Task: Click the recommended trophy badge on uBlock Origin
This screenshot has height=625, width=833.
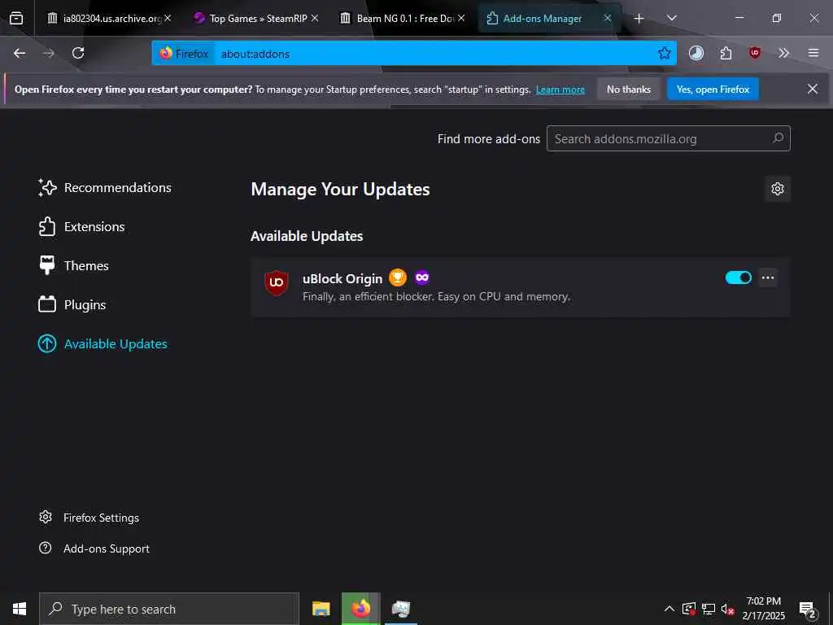Action: pyautogui.click(x=397, y=278)
